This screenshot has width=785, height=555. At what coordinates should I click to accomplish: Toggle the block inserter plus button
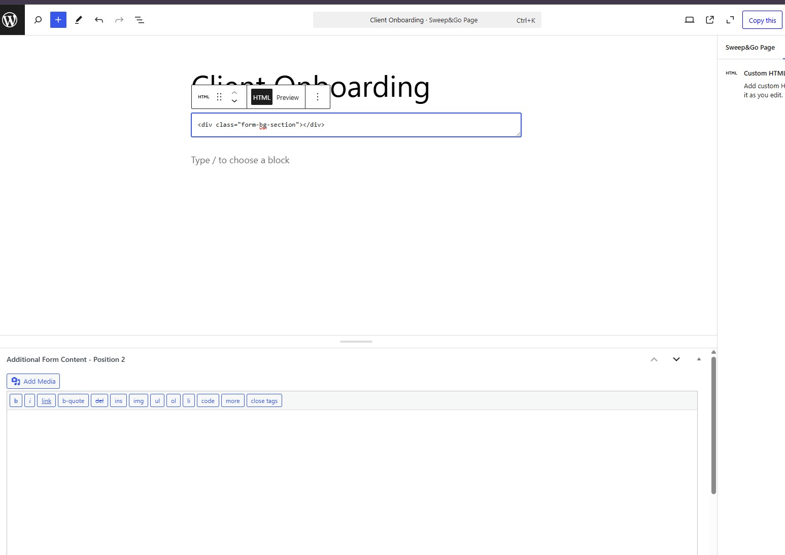coord(58,20)
